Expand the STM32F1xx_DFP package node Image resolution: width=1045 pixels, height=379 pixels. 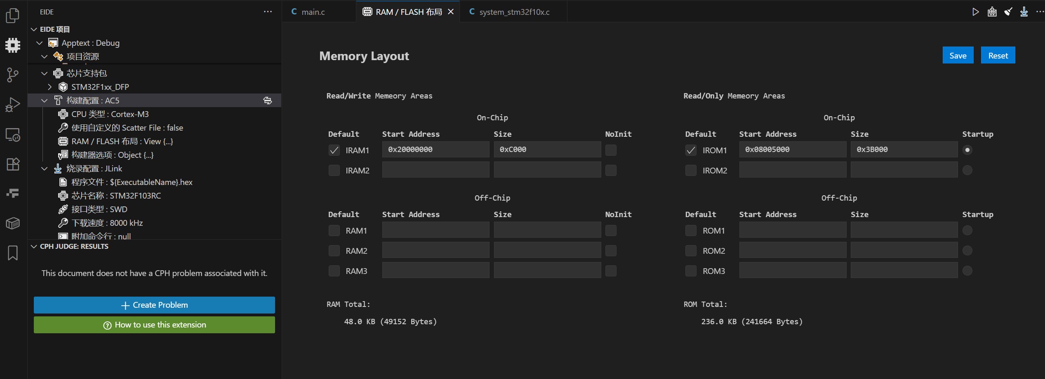point(49,87)
